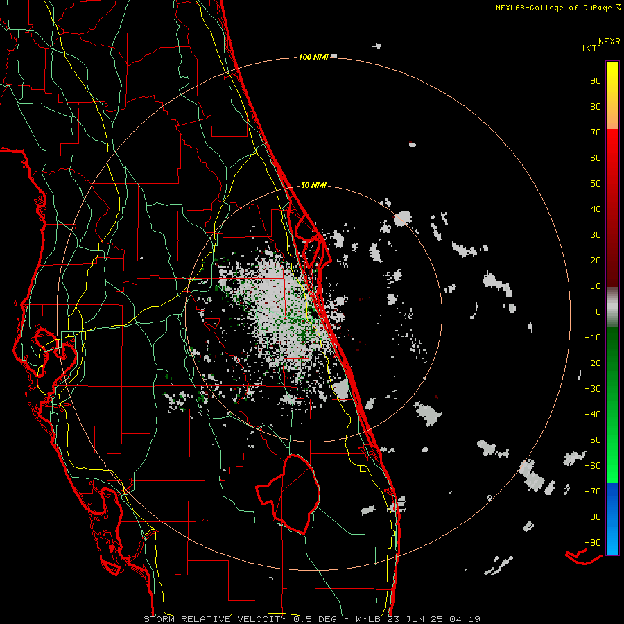Select the 10 value on velocity scale
Viewport: 624px width, 624px height.
pos(596,286)
